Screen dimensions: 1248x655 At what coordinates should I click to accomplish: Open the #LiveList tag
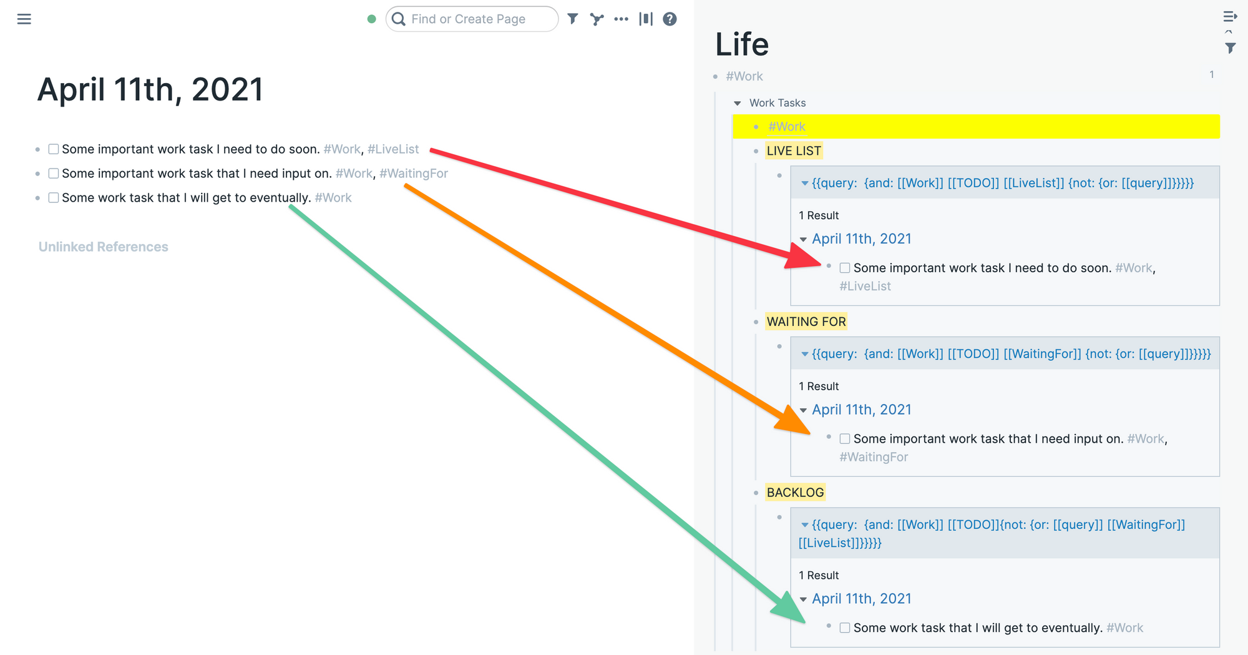[x=392, y=149]
